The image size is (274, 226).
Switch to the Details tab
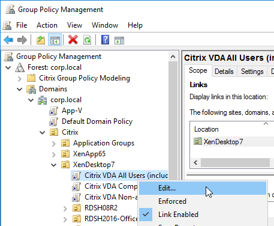pos(224,72)
